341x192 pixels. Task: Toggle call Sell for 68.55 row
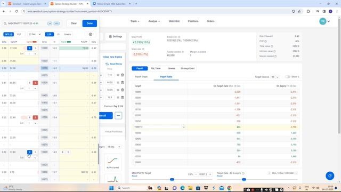tap(35, 83)
